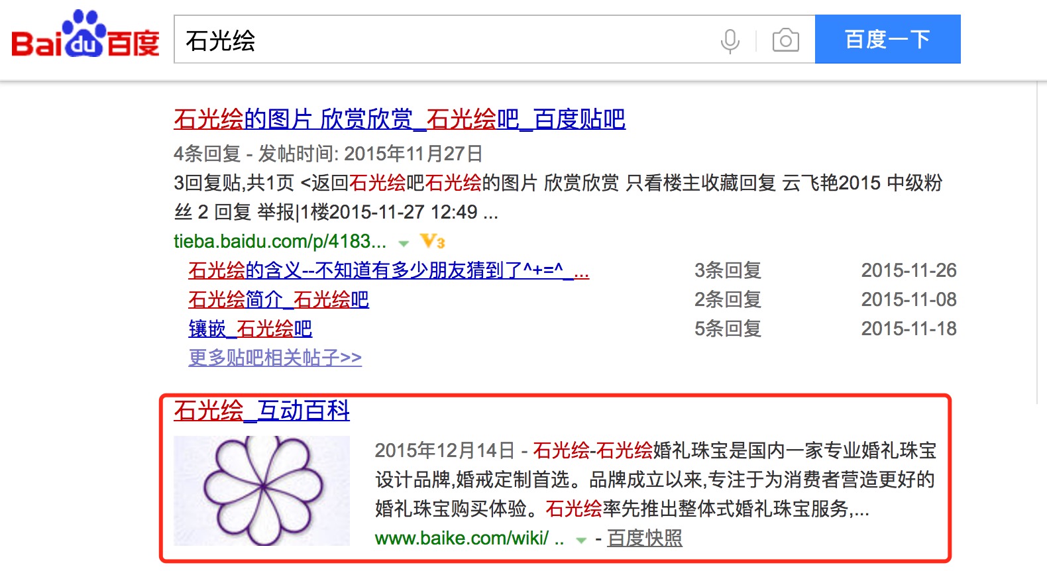Image resolution: width=1047 pixels, height=571 pixels.
Task: Open the 石光绘的图片 欣赏欣赏 result title
Action: [x=399, y=120]
